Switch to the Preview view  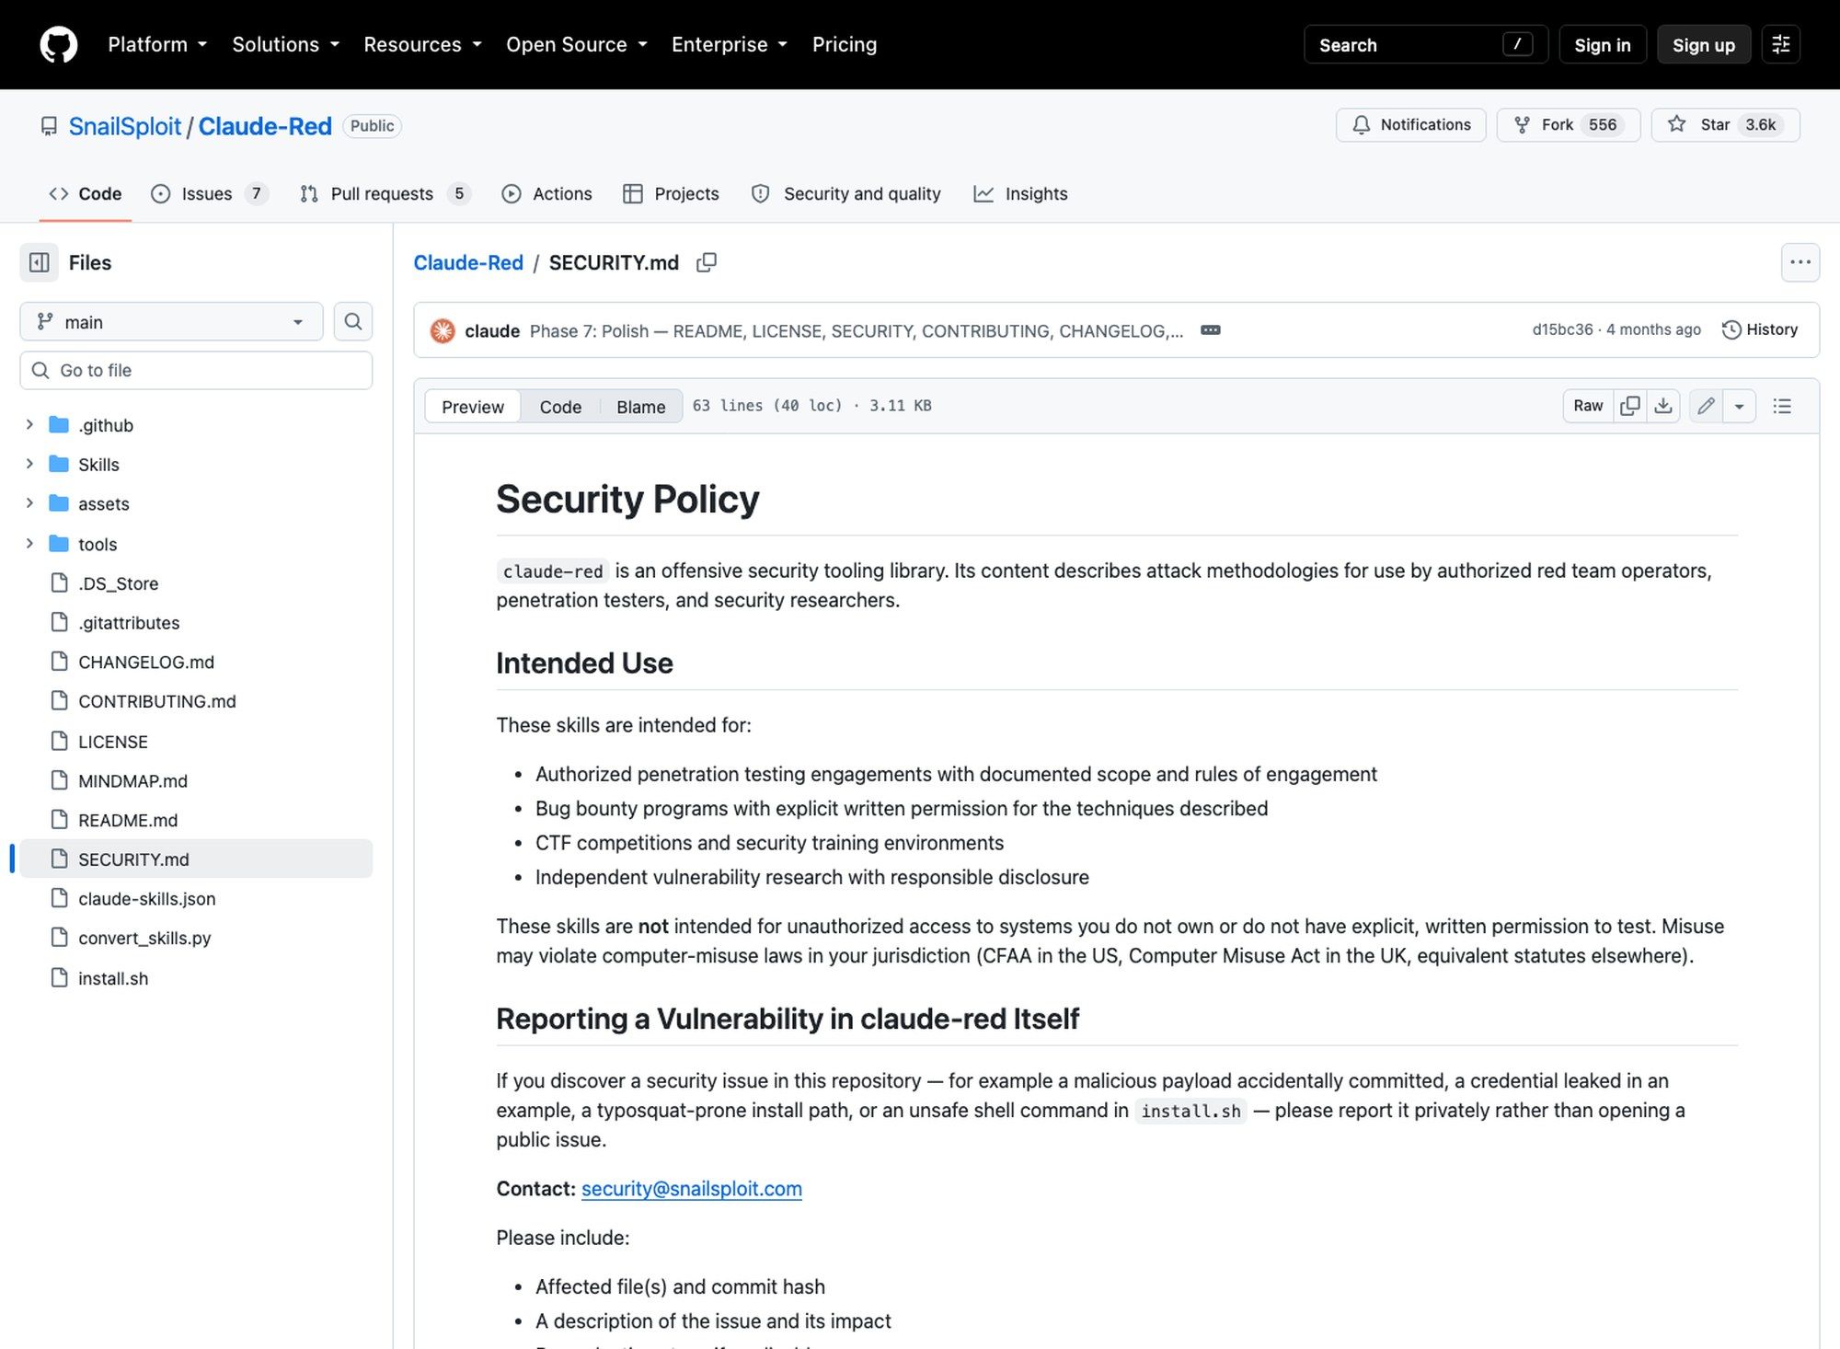point(473,407)
